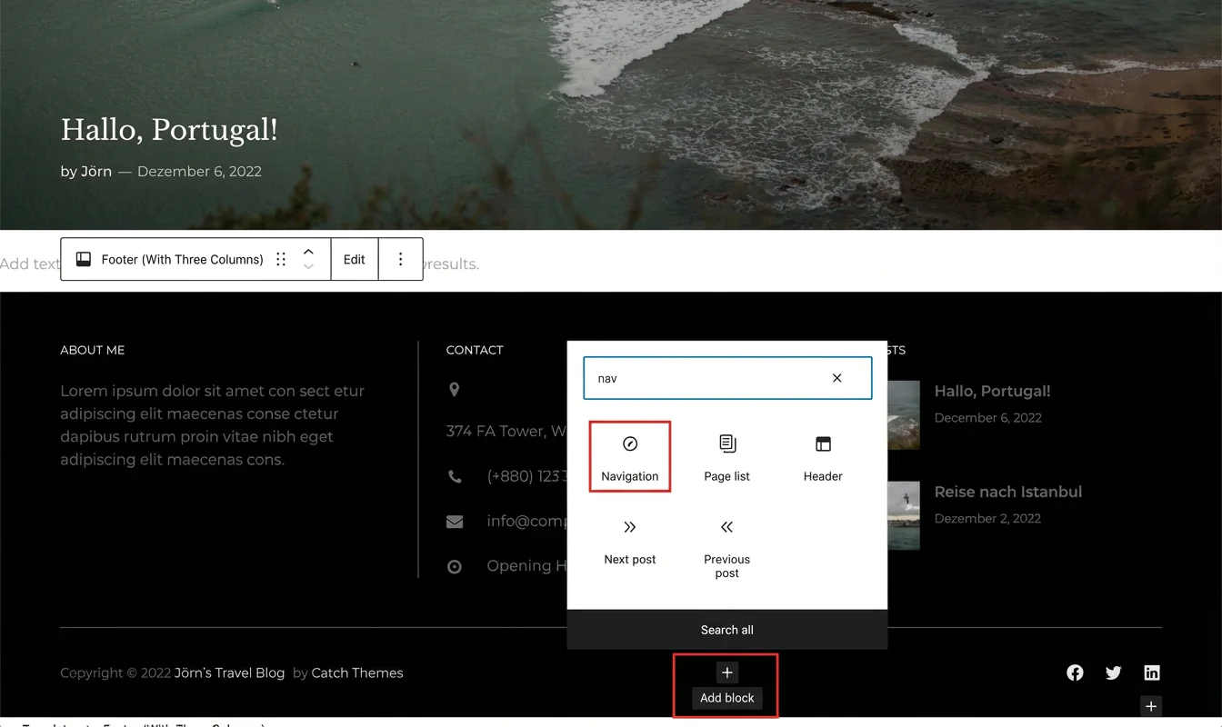The width and height of the screenshot is (1222, 727).
Task: Choose the Header block option
Action: [x=823, y=457]
